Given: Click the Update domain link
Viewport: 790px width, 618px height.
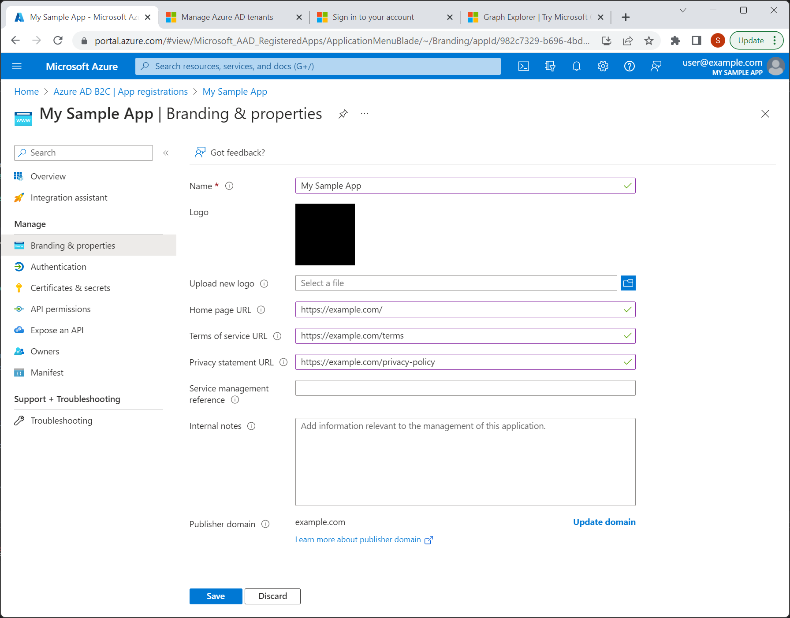Looking at the screenshot, I should (x=604, y=522).
